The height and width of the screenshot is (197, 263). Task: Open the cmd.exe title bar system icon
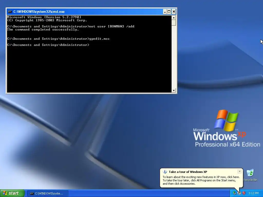click(x=10, y=12)
